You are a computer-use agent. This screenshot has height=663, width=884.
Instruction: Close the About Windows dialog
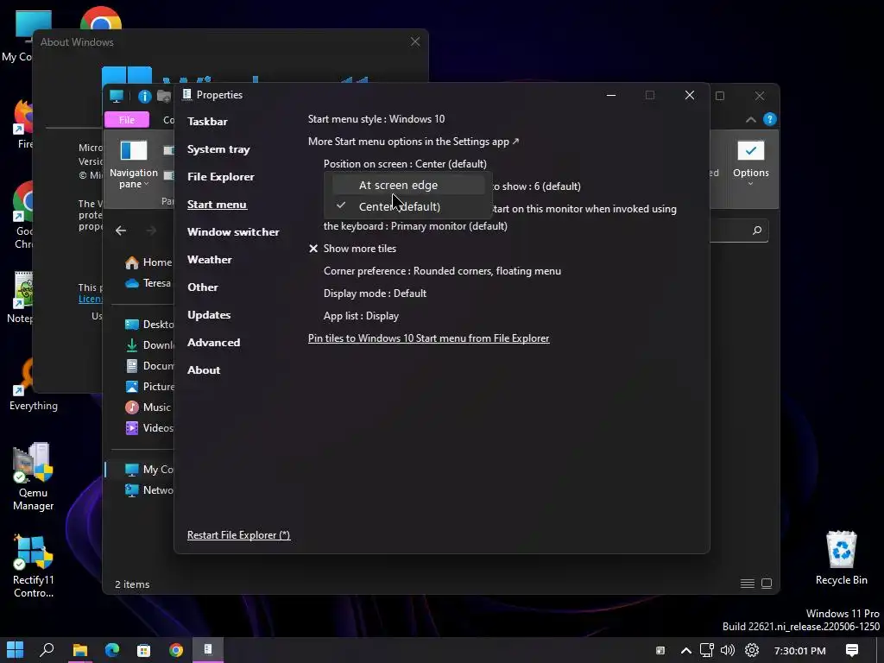(x=415, y=41)
